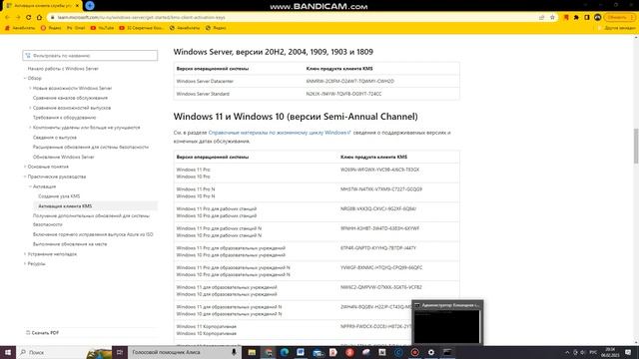Close the current browser tab
Viewport: 639px width, 359px height.
77,6
